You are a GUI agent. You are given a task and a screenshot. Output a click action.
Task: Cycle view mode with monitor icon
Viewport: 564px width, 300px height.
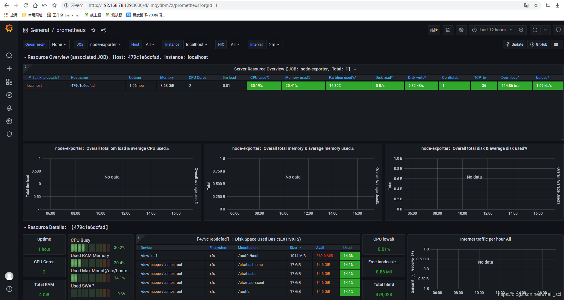click(558, 30)
